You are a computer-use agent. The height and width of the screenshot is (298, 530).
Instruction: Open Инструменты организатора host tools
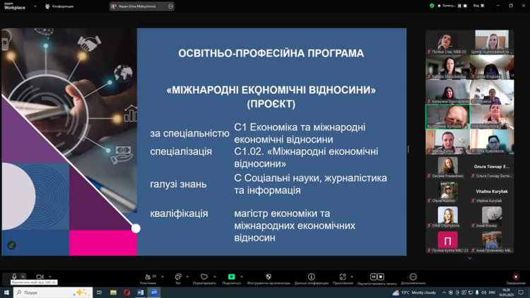[x=269, y=278]
